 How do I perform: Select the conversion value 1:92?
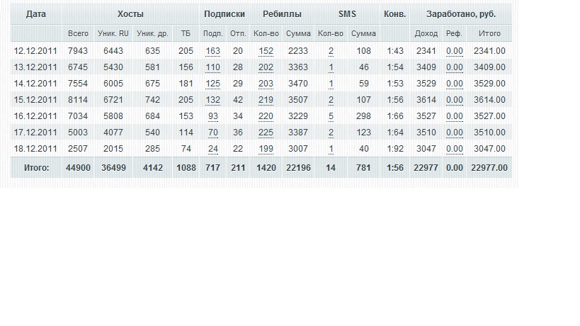point(395,149)
